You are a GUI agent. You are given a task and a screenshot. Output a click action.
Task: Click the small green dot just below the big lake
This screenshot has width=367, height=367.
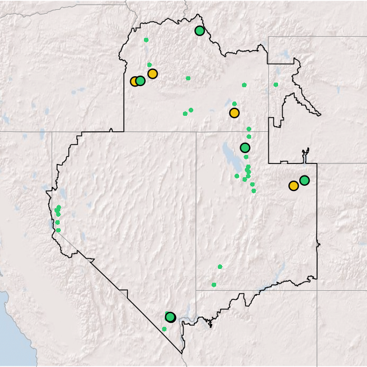(237, 175)
